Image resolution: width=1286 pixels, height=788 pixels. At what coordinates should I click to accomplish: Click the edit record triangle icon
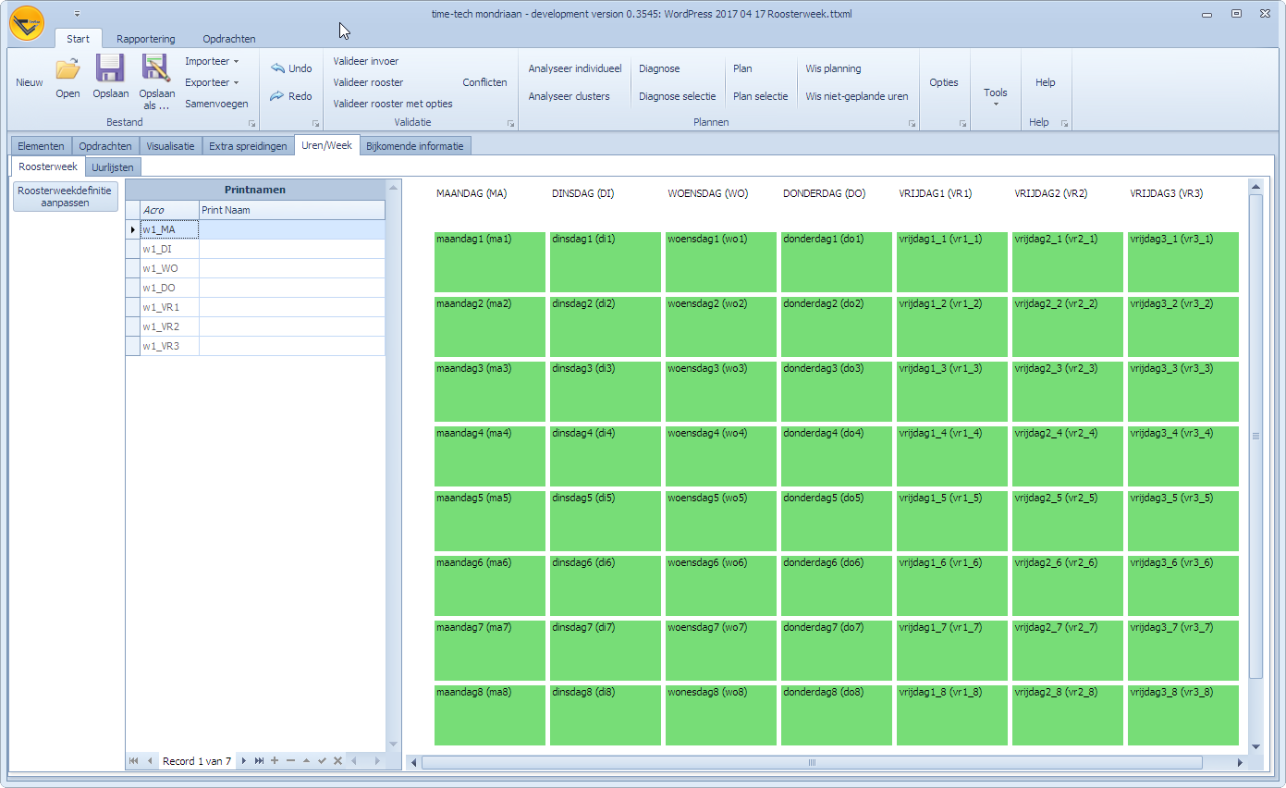(x=306, y=761)
